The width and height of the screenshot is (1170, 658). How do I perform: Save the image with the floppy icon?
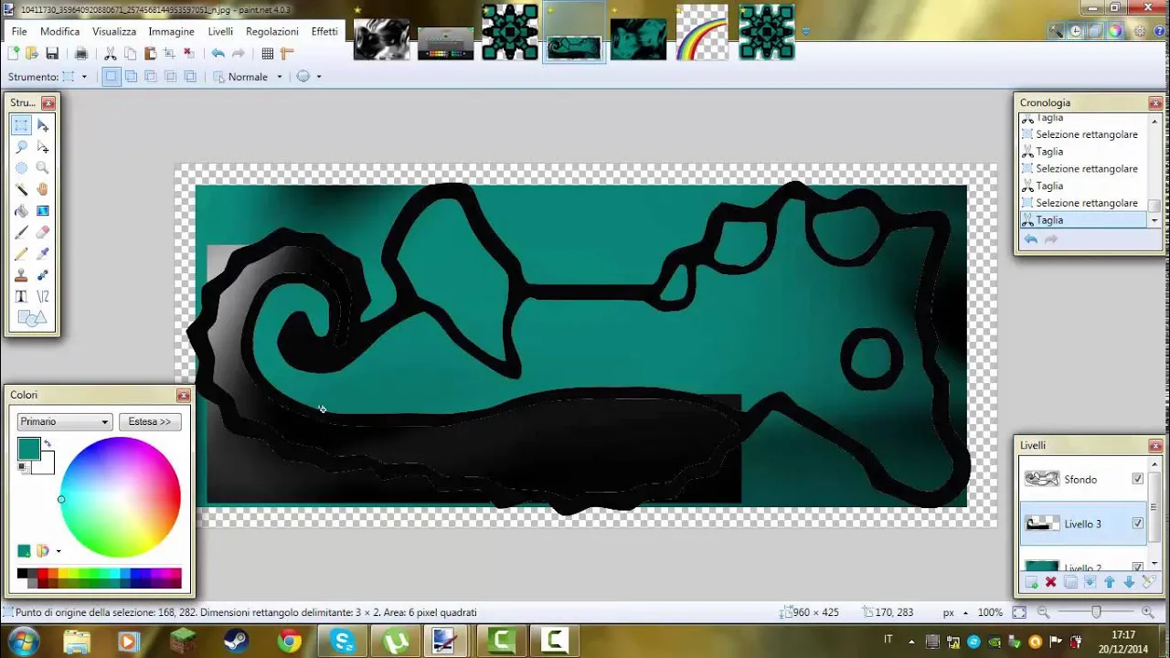(x=52, y=54)
